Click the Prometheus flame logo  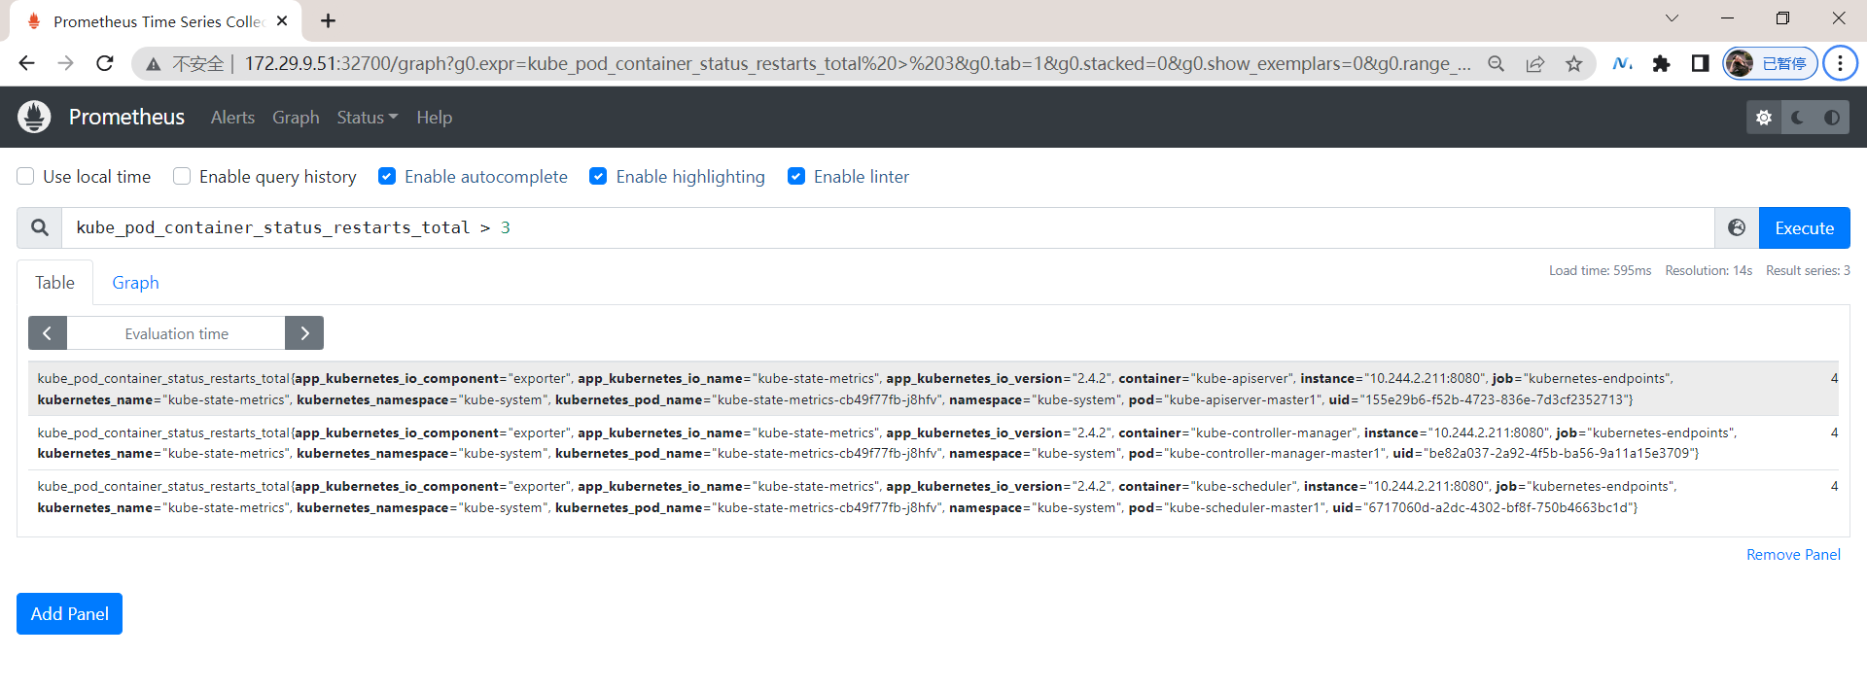[x=34, y=117]
